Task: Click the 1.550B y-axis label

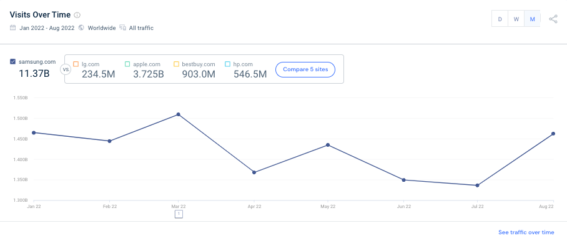Action: [x=20, y=97]
